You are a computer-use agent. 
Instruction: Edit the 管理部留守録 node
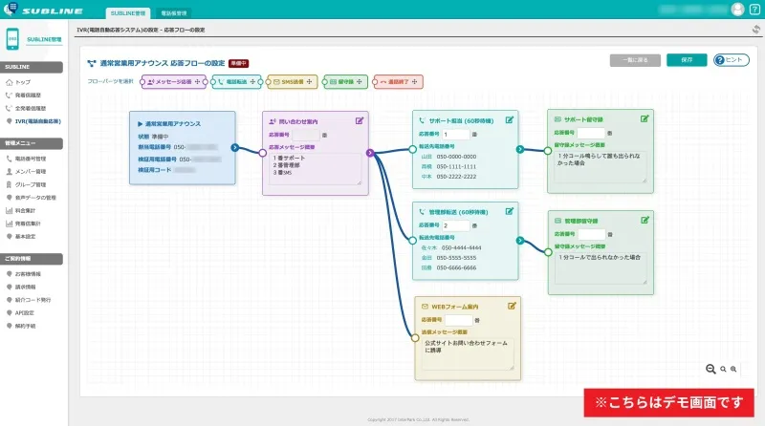pos(645,221)
